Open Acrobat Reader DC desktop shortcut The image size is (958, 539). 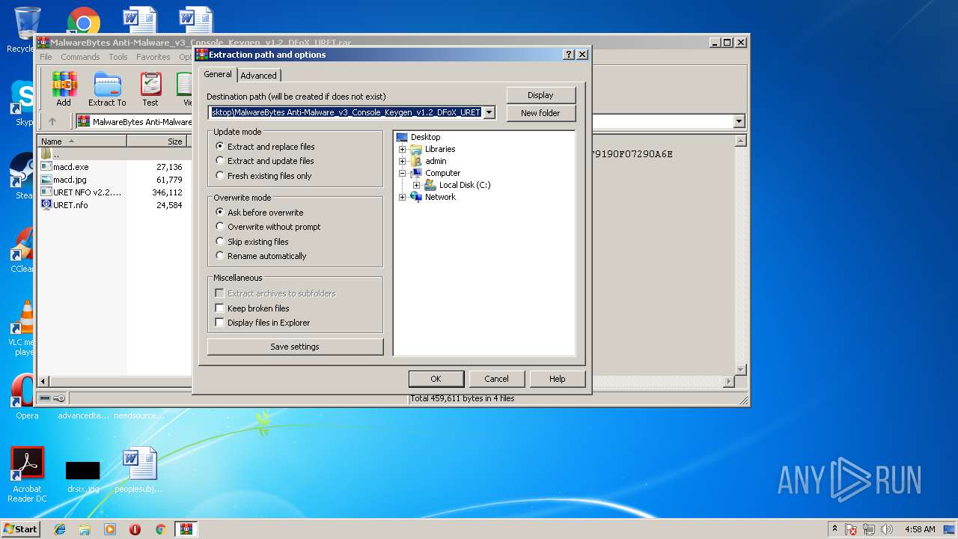pyautogui.click(x=27, y=475)
